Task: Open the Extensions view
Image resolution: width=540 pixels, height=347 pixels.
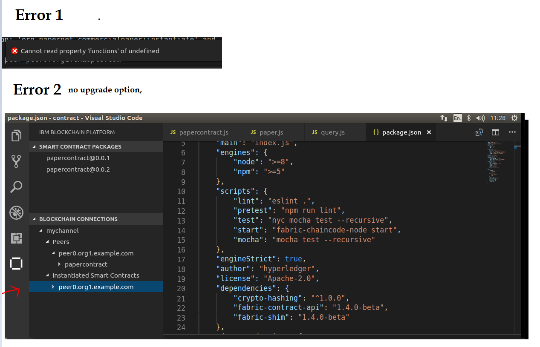Action: tap(16, 238)
